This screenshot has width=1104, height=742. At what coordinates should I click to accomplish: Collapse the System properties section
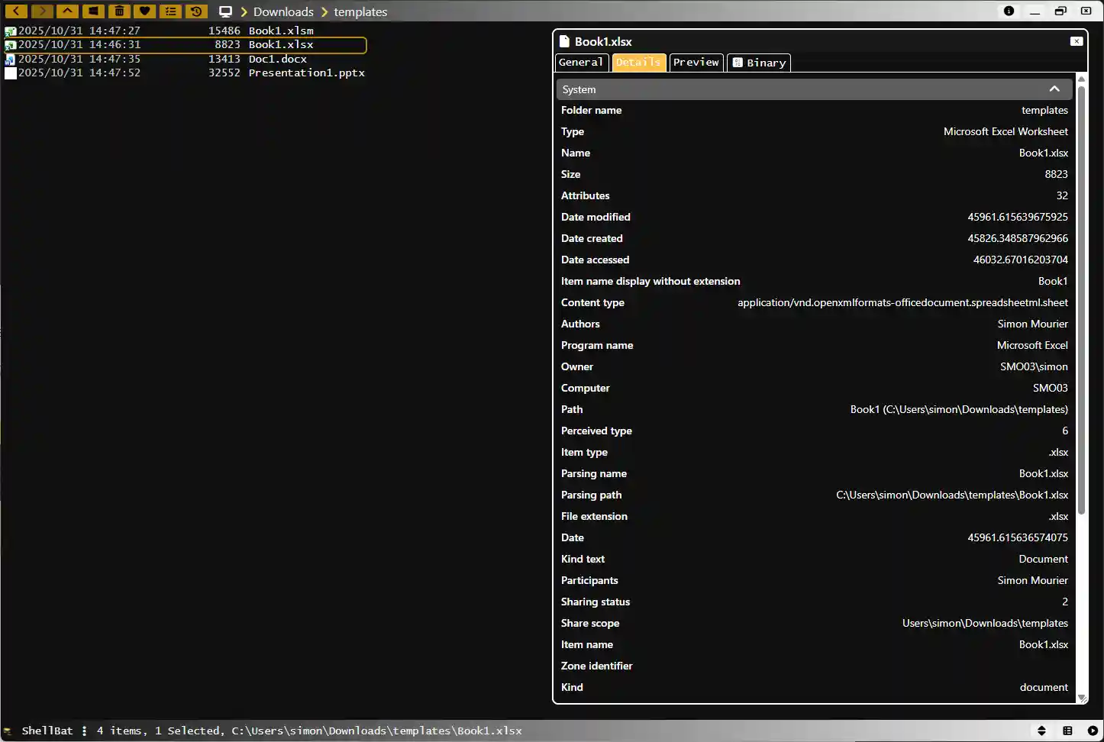point(1054,89)
